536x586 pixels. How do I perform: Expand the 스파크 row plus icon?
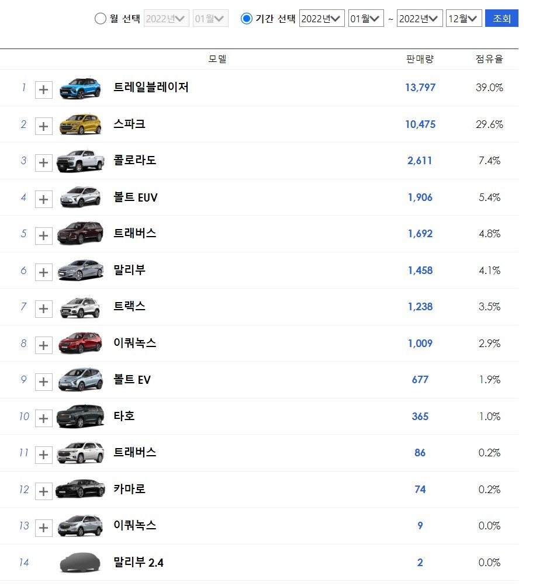(x=43, y=126)
